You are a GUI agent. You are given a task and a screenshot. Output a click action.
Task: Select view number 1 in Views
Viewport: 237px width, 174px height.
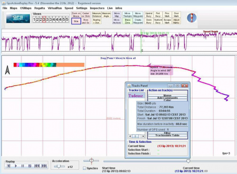[34, 19]
